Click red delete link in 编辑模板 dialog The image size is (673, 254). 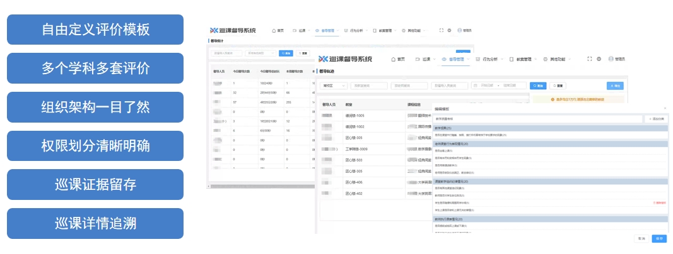[659, 203]
